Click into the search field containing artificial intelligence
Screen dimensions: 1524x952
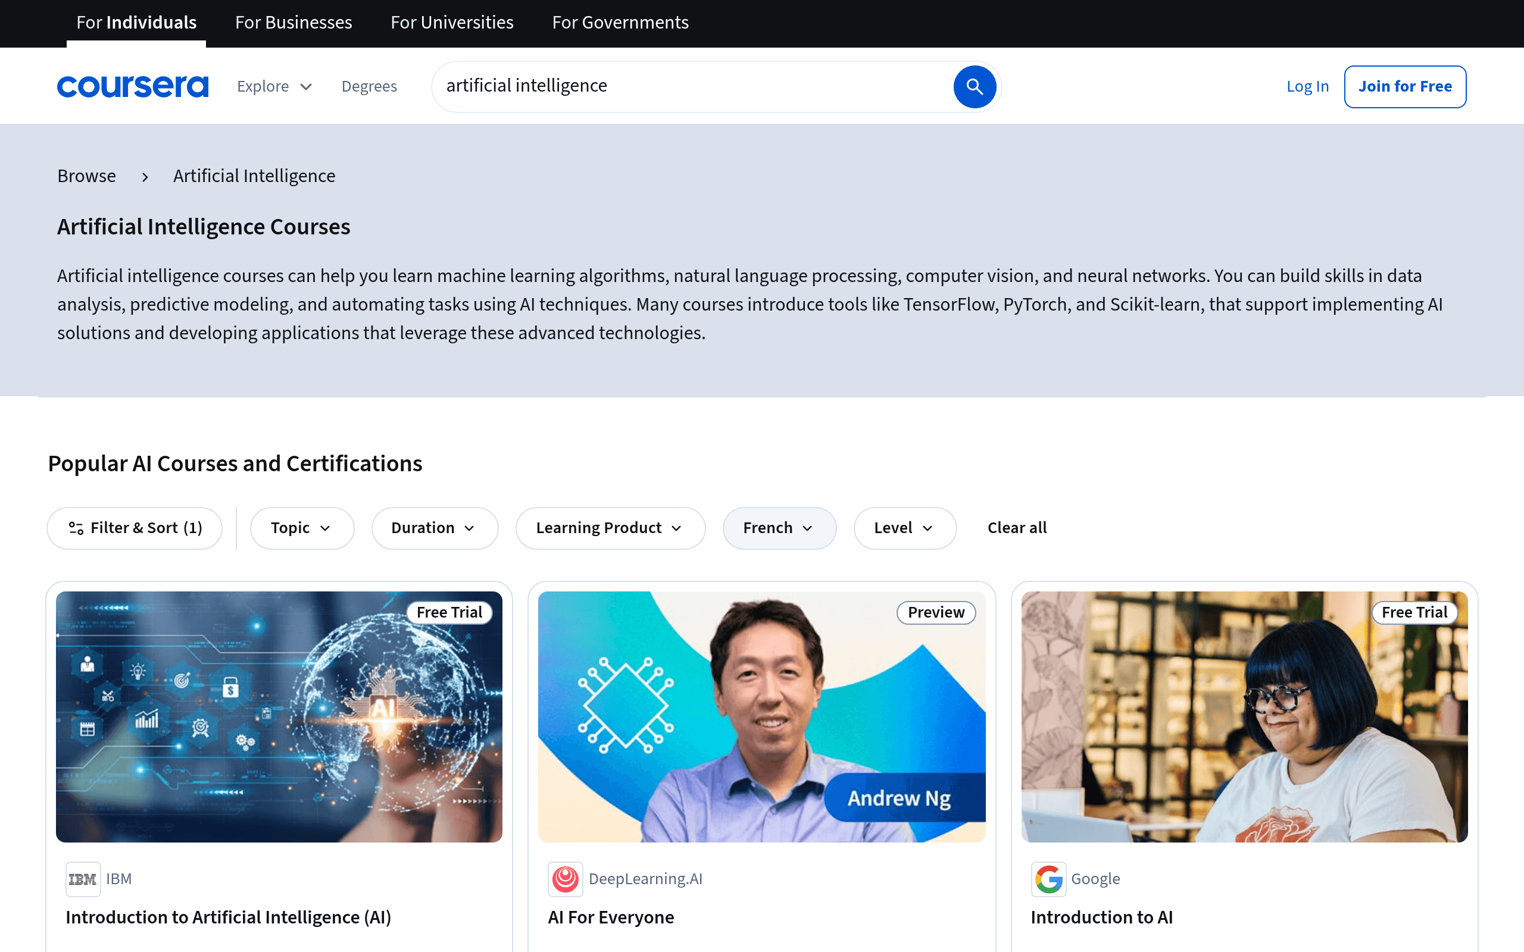pyautogui.click(x=693, y=86)
